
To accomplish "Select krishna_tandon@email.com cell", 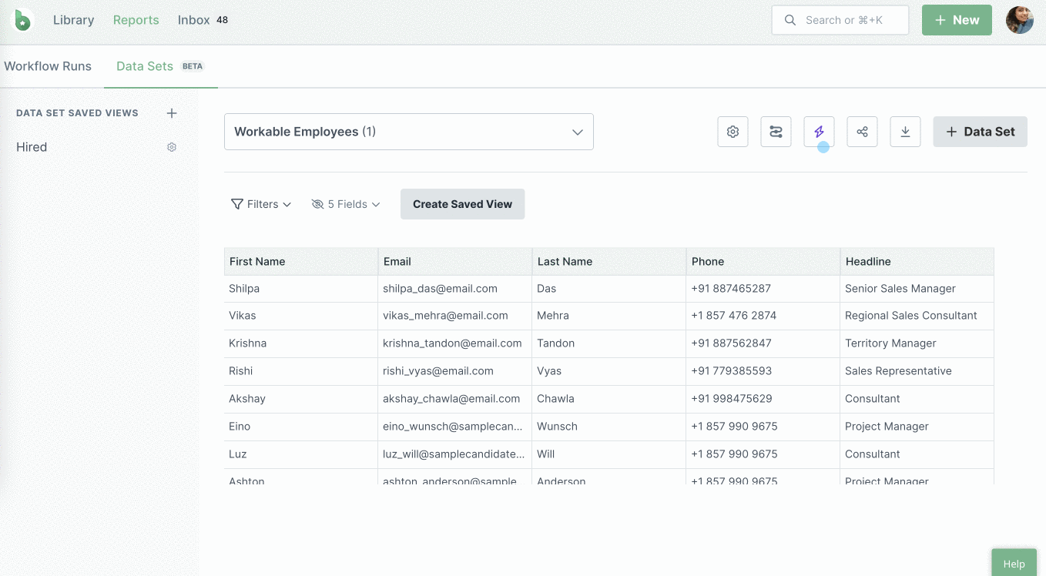I will [455, 343].
